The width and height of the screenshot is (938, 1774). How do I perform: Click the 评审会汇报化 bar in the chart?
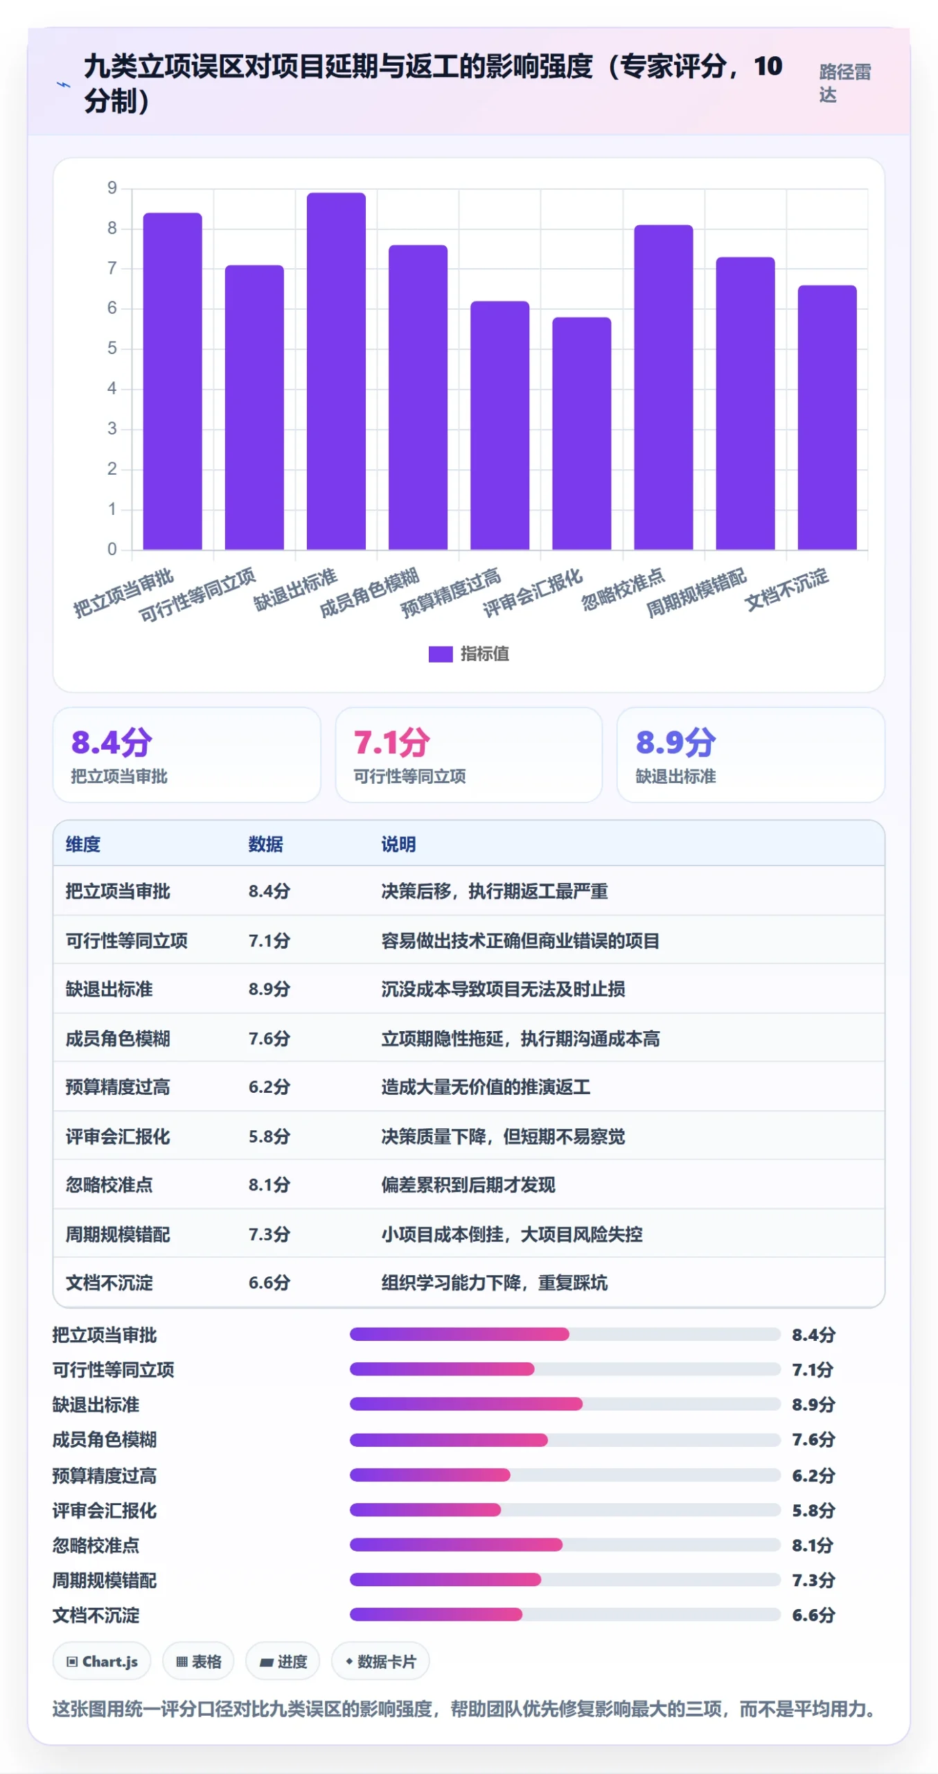click(581, 433)
